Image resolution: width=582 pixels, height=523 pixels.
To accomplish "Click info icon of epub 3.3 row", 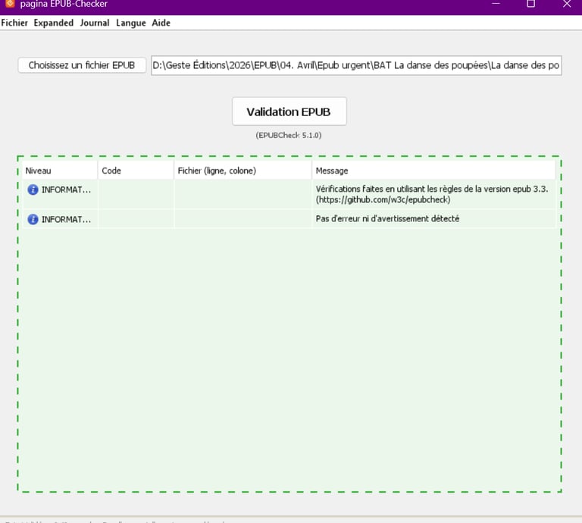I will pos(33,189).
